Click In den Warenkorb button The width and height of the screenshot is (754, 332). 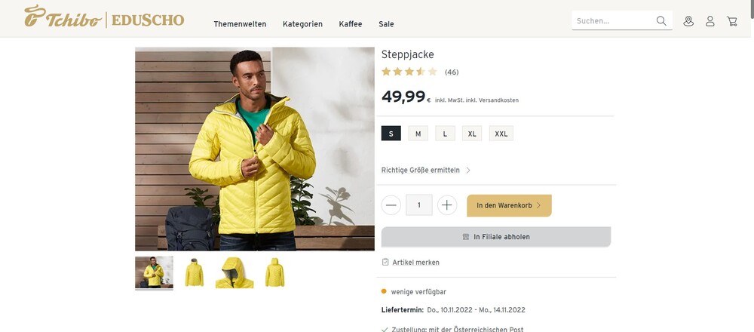point(509,205)
